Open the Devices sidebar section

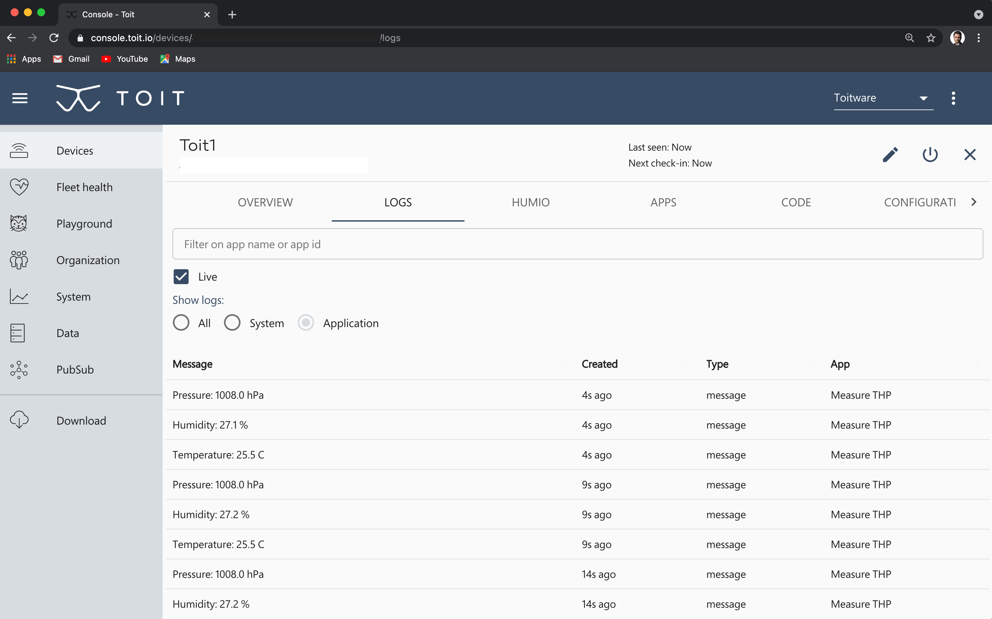[81, 151]
